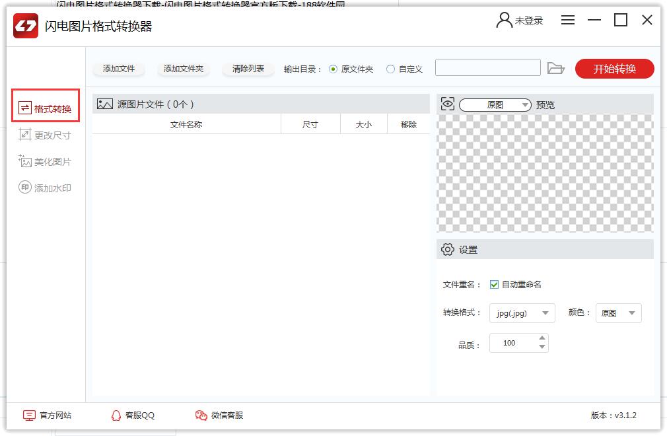The height and width of the screenshot is (436, 667).
Task: Switch to the 更改尺寸 sidebar tab
Action: click(45, 135)
